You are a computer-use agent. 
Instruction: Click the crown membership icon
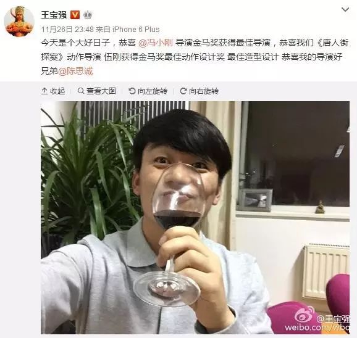88,15
